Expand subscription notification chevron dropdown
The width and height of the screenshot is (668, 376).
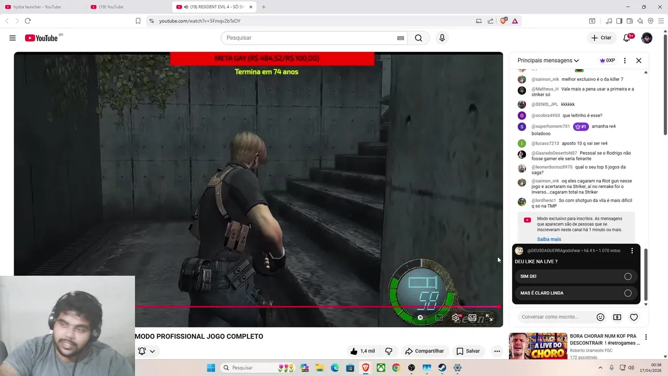[152, 351]
